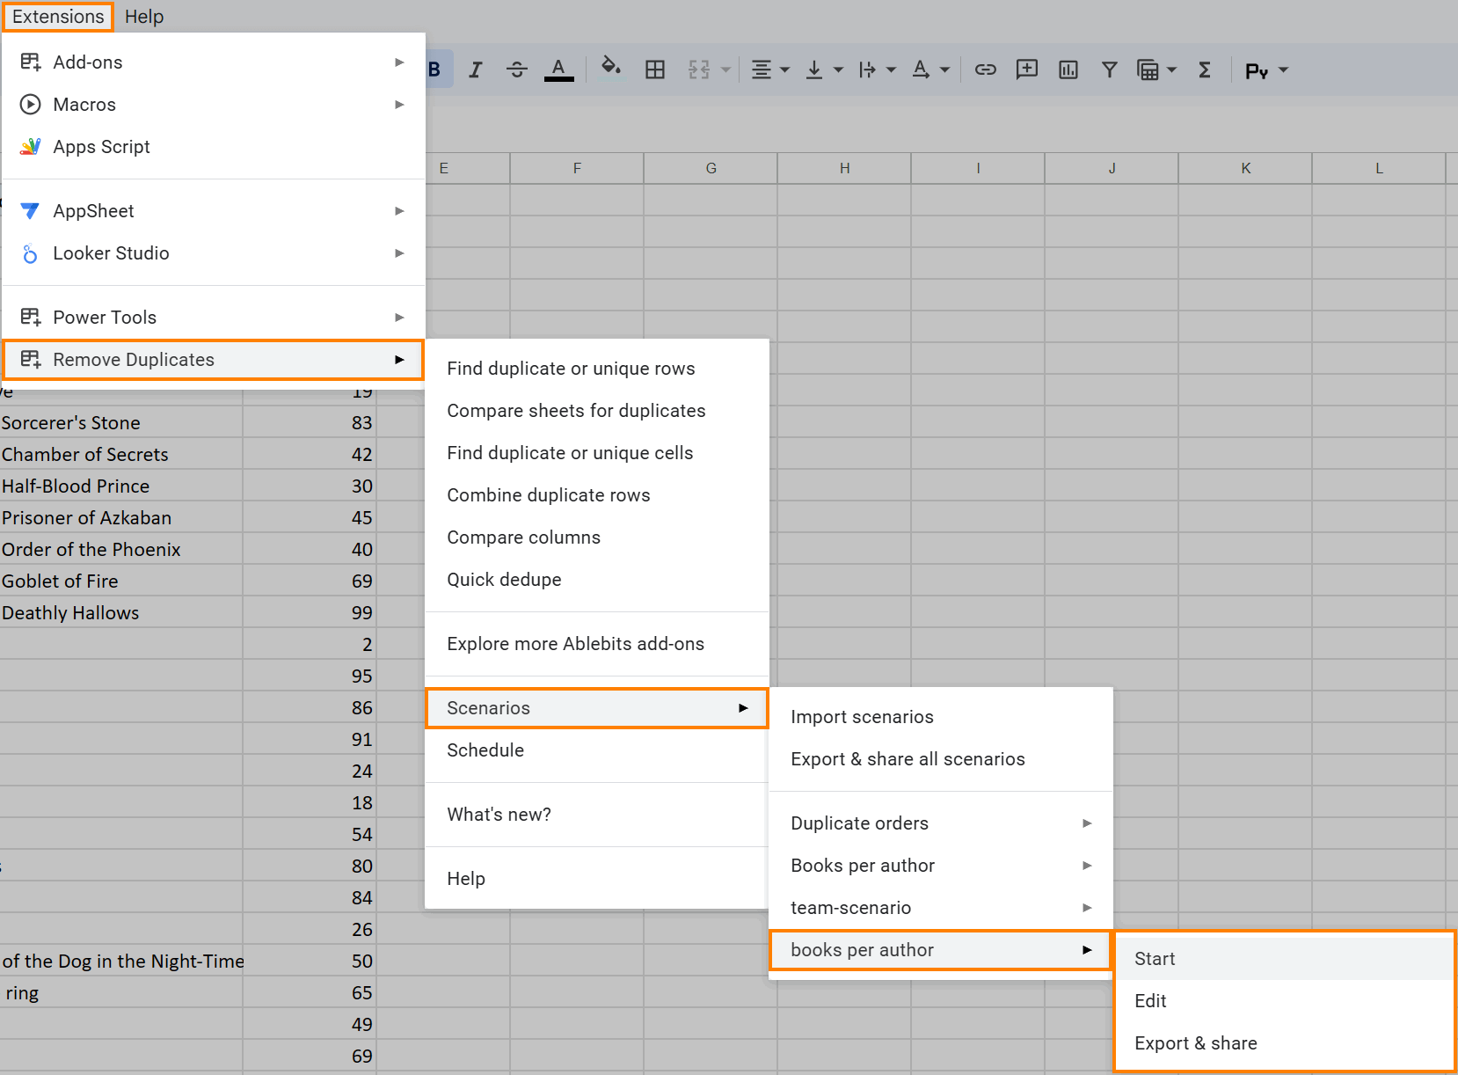Viewport: 1458px width, 1075px height.
Task: Choose Combine duplicate rows
Action: pos(597,495)
